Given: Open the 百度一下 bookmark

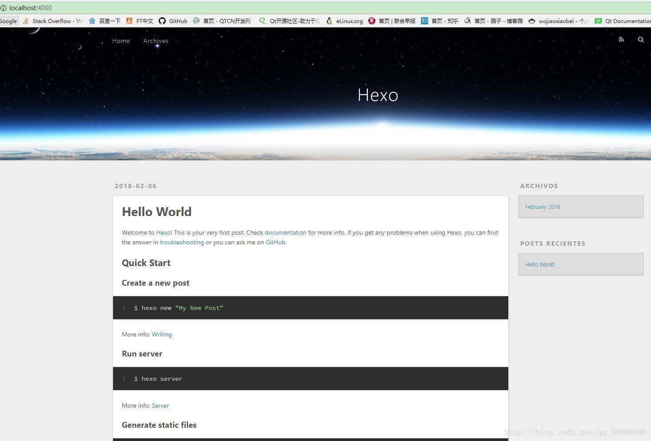Looking at the screenshot, I should point(105,21).
